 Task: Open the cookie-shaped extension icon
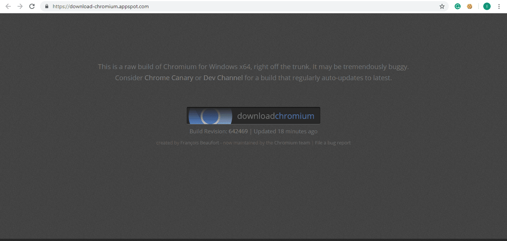pyautogui.click(x=470, y=6)
